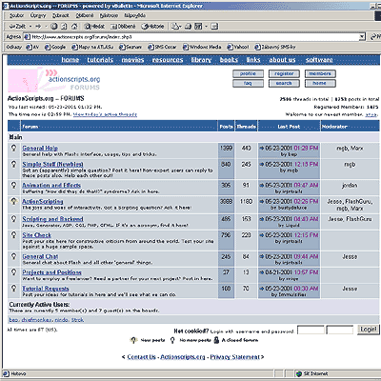381x381 pixels.
Task: Click the address bar URL field
Action: pyautogui.click(x=194, y=37)
